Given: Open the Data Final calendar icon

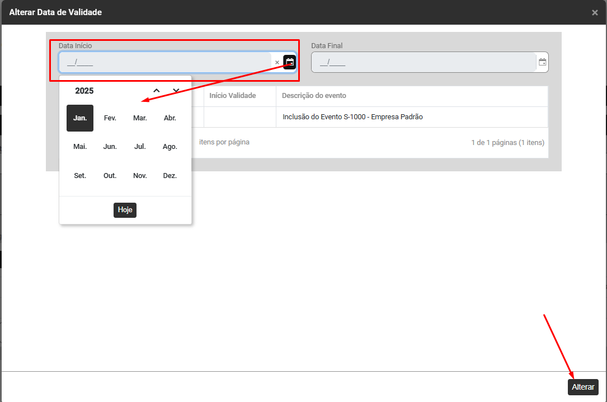Looking at the screenshot, I should click(542, 62).
